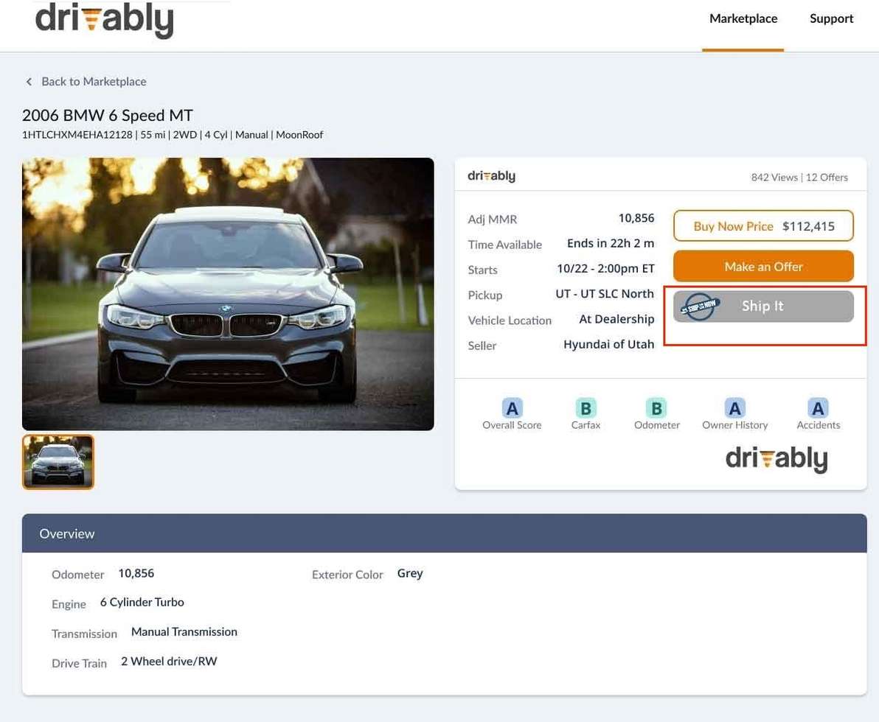Click the Make an Offer button

pos(763,266)
